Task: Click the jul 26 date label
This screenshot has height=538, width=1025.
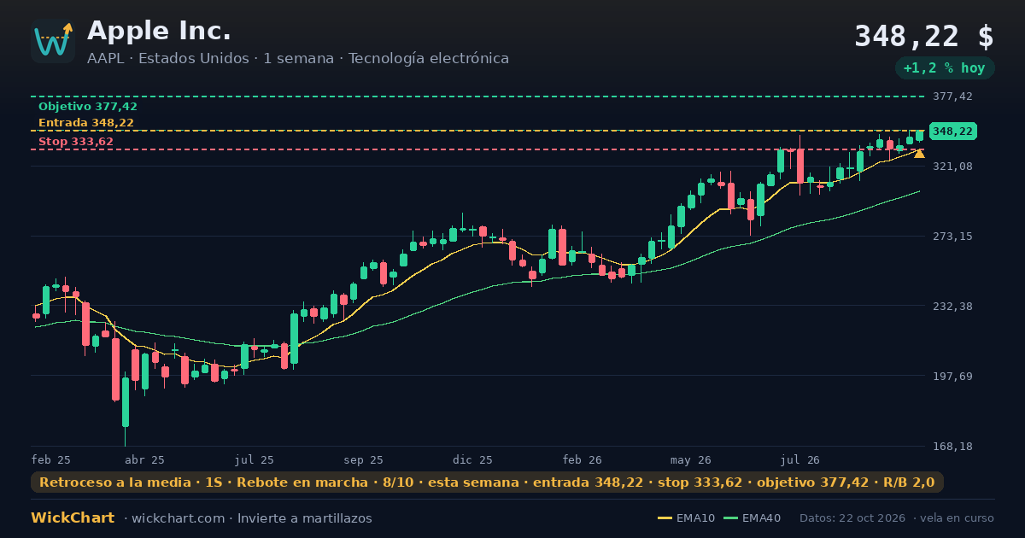Action: (x=800, y=459)
